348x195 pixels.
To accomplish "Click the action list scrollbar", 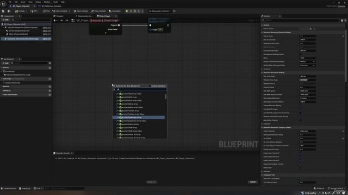I will pyautogui.click(x=166, y=96).
